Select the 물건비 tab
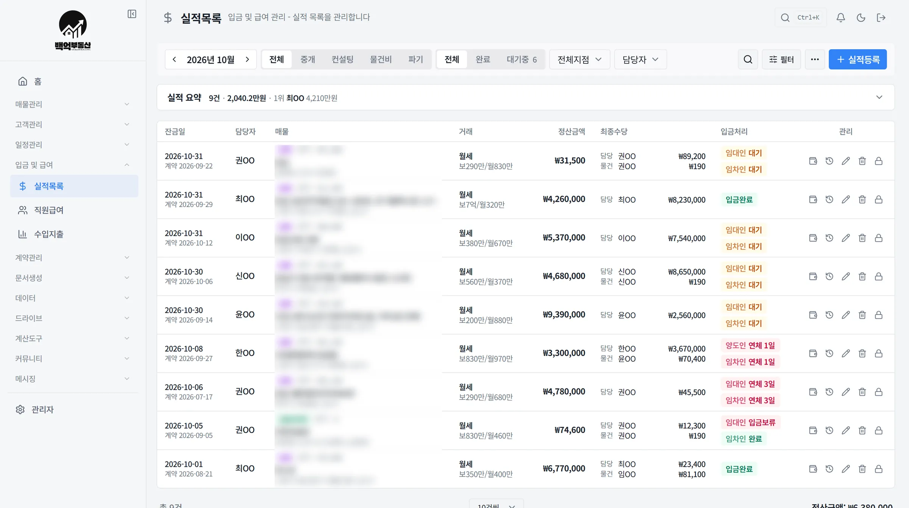Viewport: 909px width, 508px height. tap(381, 59)
